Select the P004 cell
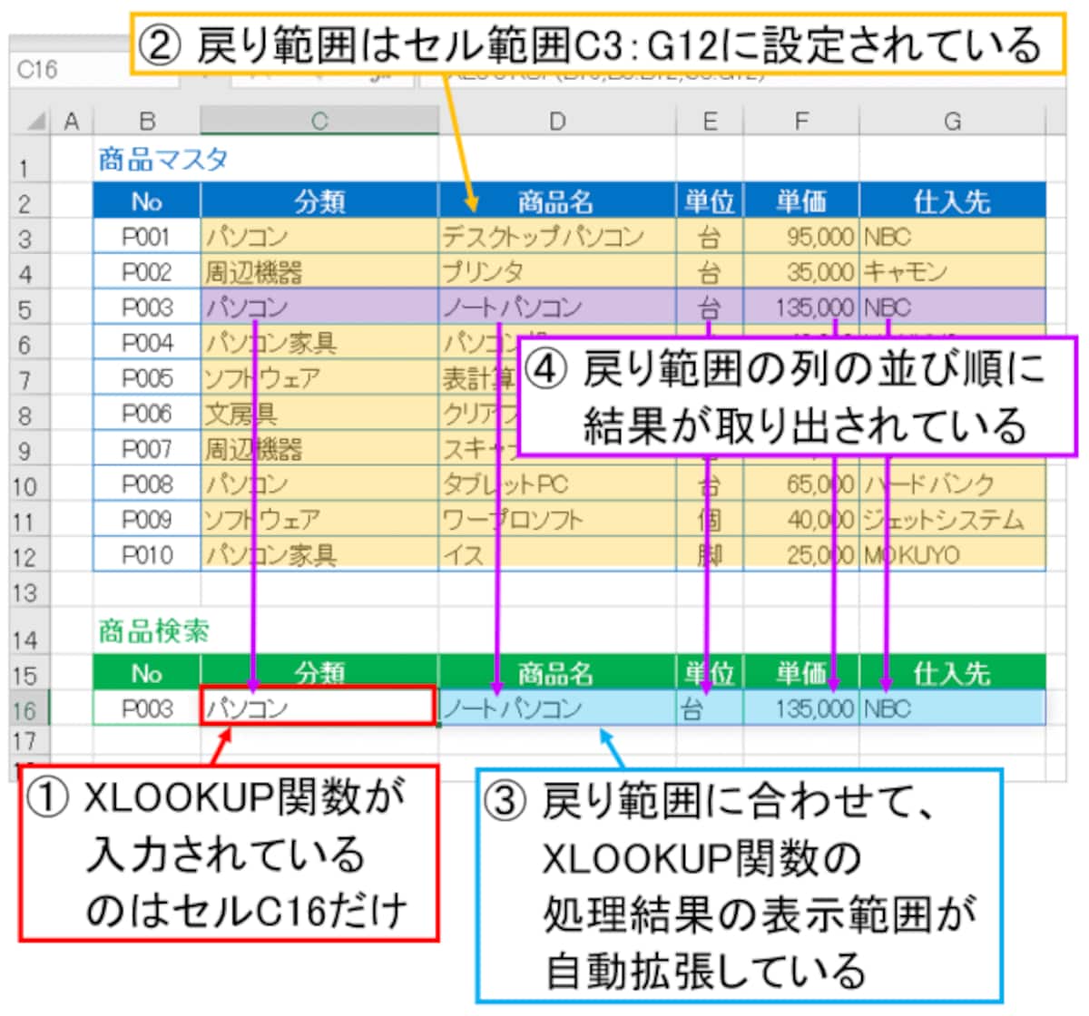 click(x=147, y=343)
